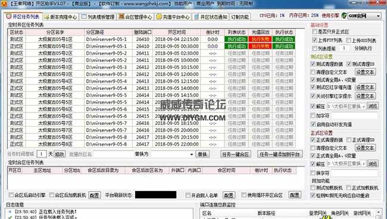Click the black 平台刷新状态 box
The height and width of the screenshot is (219, 387).
pos(156,195)
